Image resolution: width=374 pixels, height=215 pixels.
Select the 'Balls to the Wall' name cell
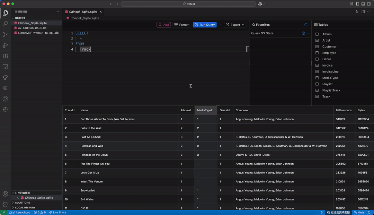tap(128, 128)
